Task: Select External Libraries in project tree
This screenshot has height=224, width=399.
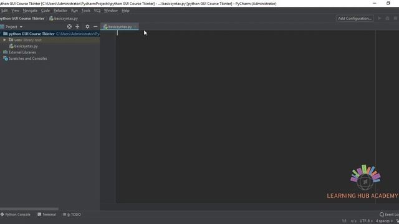Action: 22,52
